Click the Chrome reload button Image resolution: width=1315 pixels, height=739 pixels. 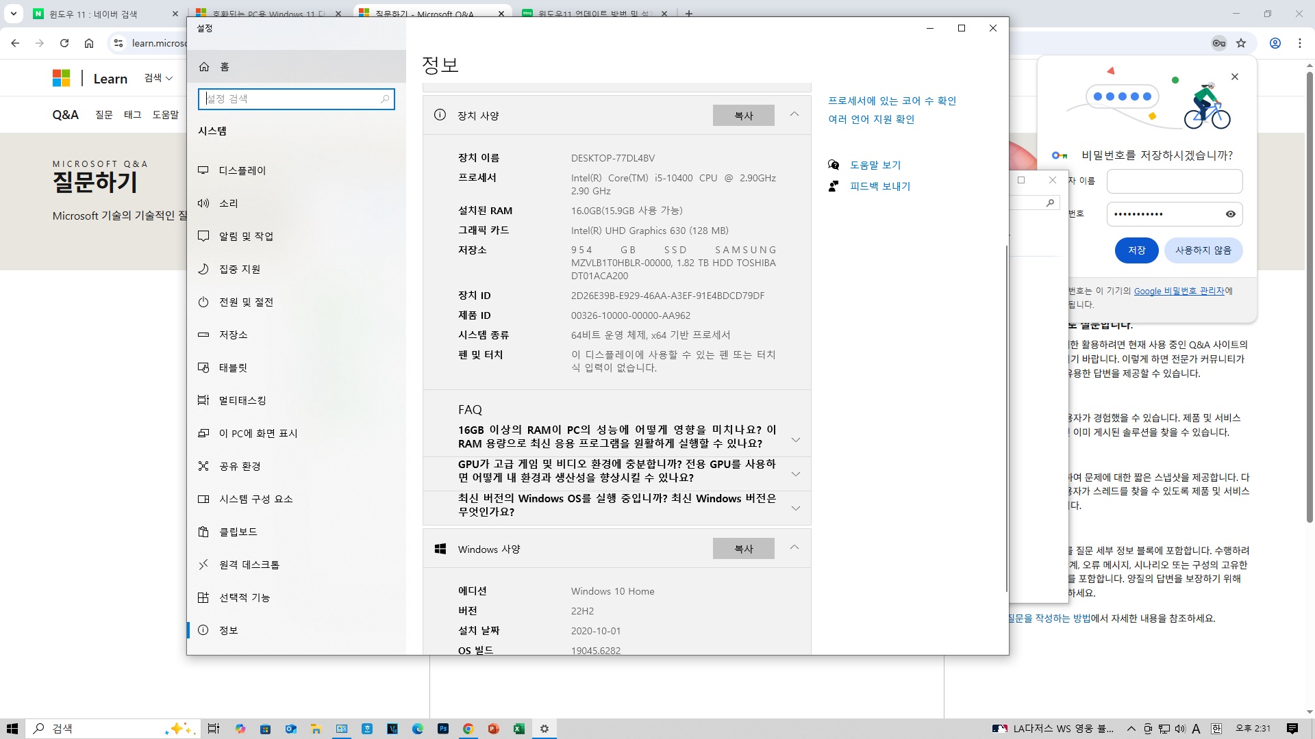[x=64, y=43]
